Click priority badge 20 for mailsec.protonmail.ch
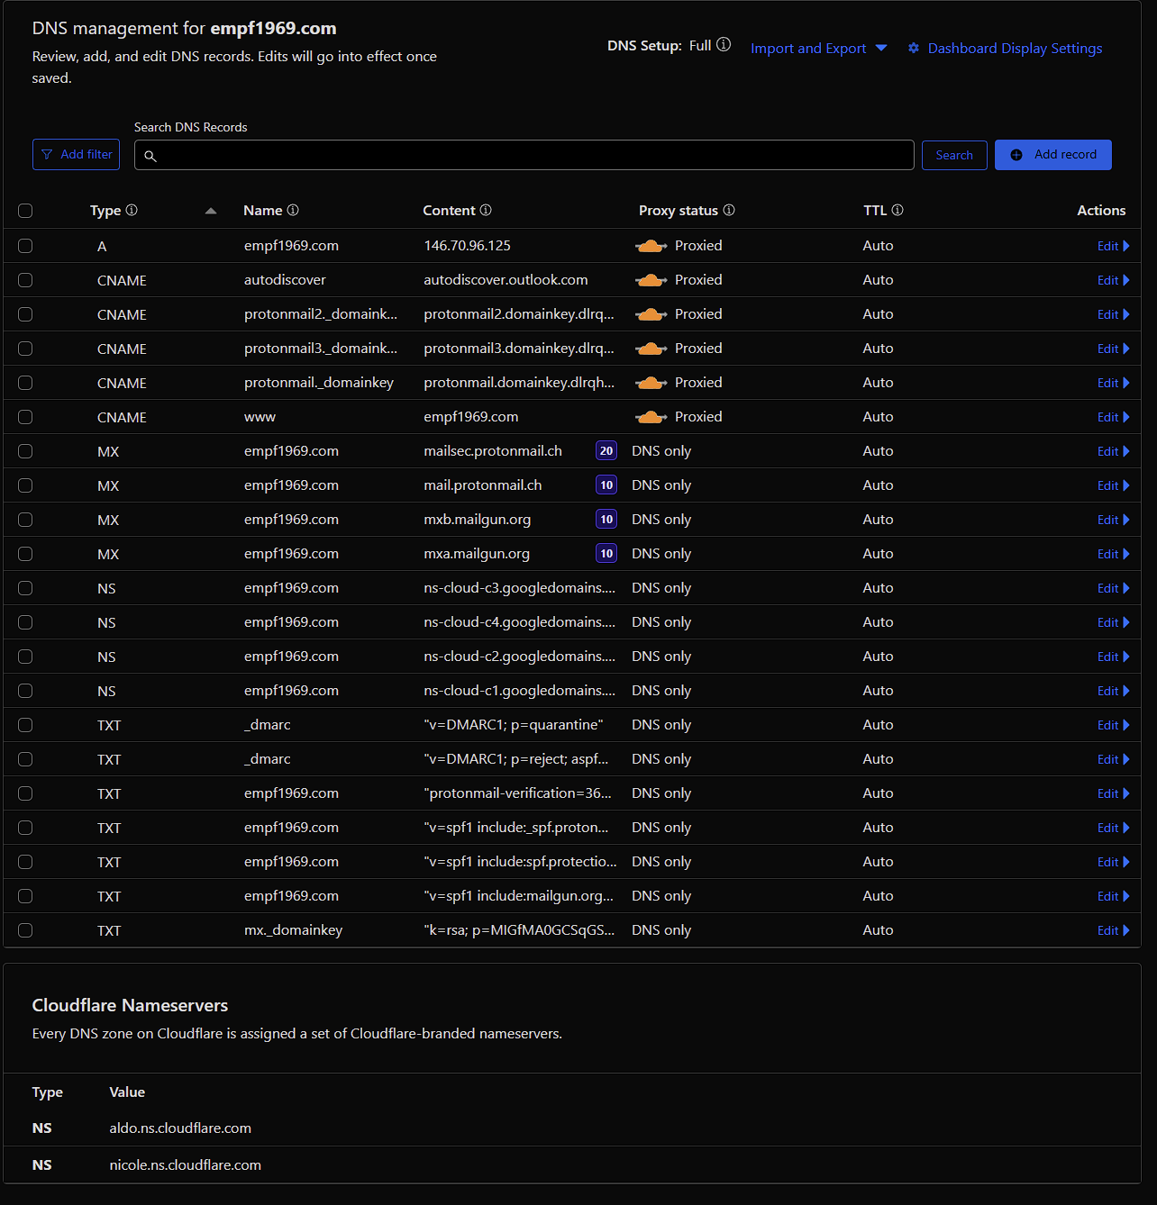 pos(606,451)
